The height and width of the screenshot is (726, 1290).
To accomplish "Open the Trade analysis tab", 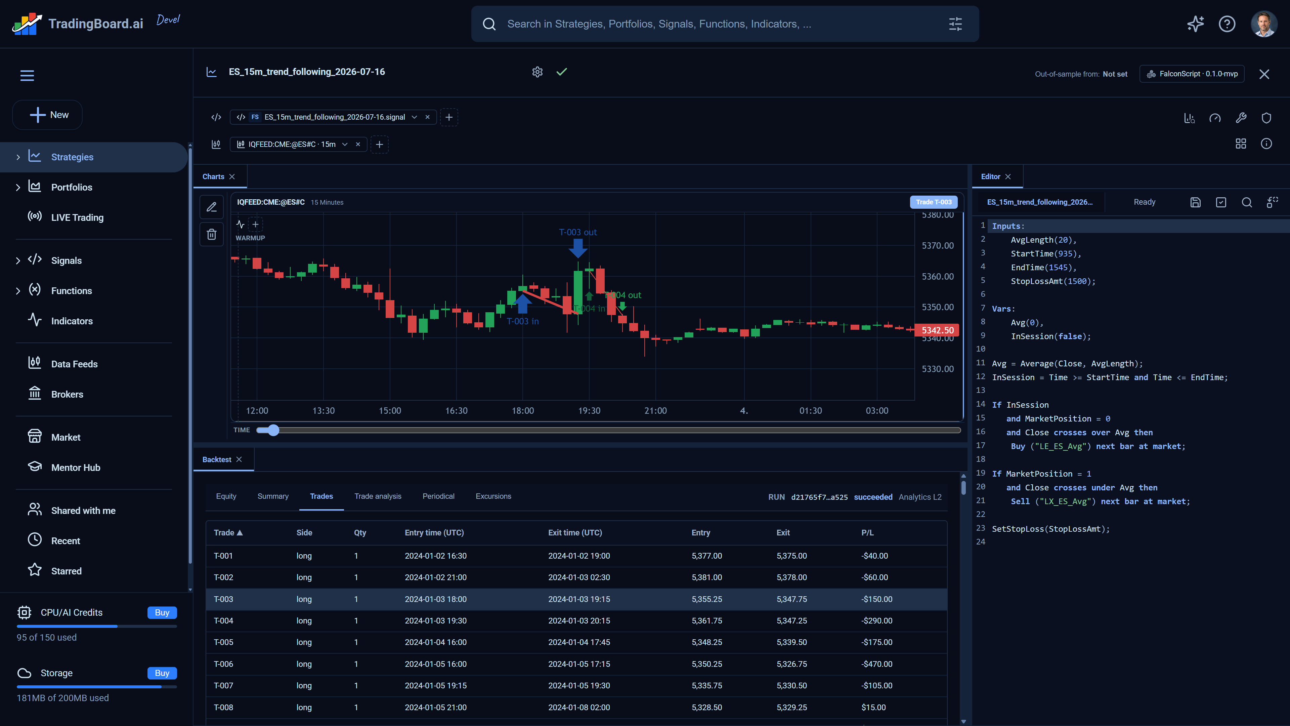I will pos(378,496).
